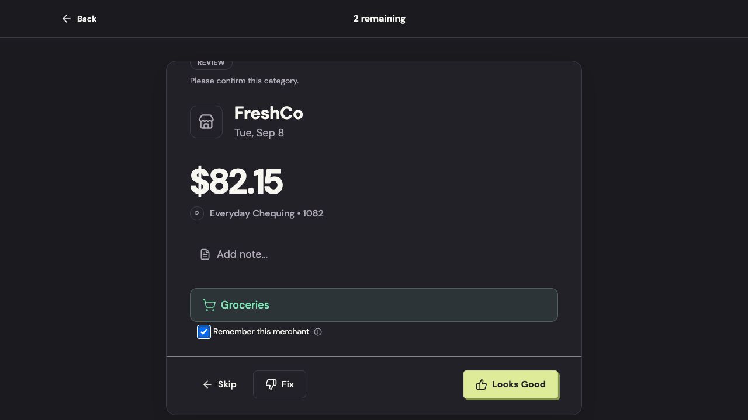Image resolution: width=748 pixels, height=420 pixels.
Task: Choose the Fix button text
Action: [x=288, y=384]
